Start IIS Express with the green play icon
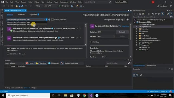Image resolution: width=174 pixels, height=98 pixels. click(x=60, y=6)
